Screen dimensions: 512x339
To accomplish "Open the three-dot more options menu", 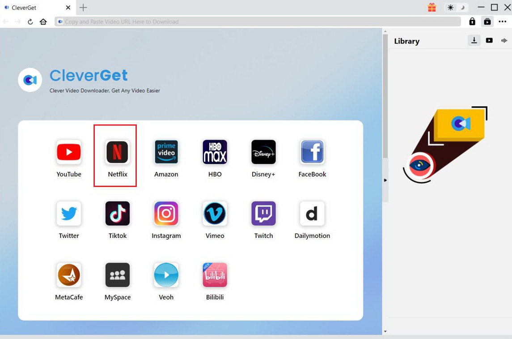I will click(503, 21).
